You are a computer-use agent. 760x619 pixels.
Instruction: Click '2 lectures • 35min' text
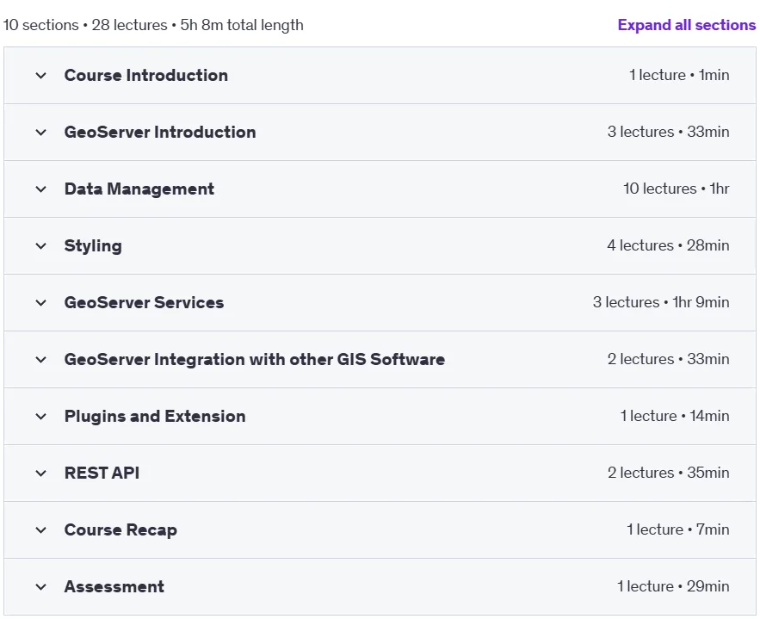(x=669, y=473)
